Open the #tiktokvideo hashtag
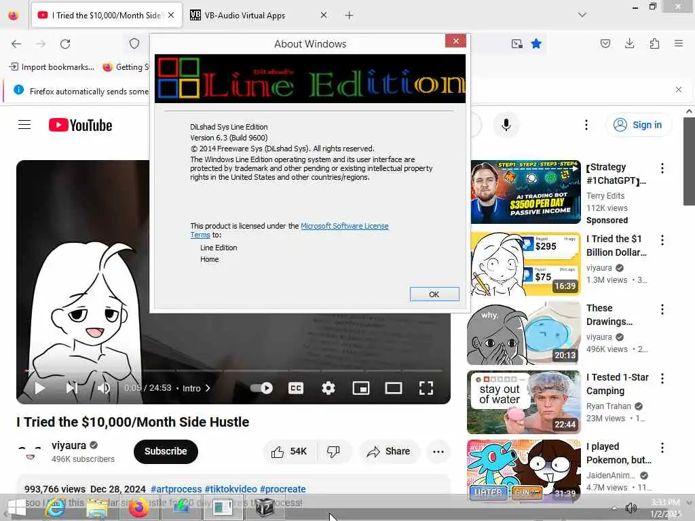The image size is (695, 521). point(231,489)
